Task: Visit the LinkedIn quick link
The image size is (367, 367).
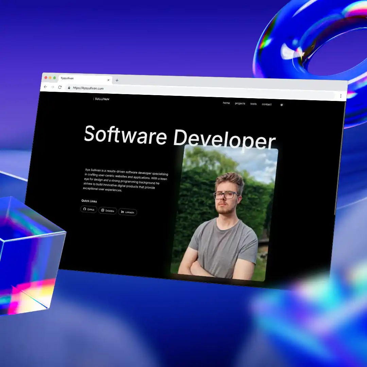Action: click(x=127, y=212)
